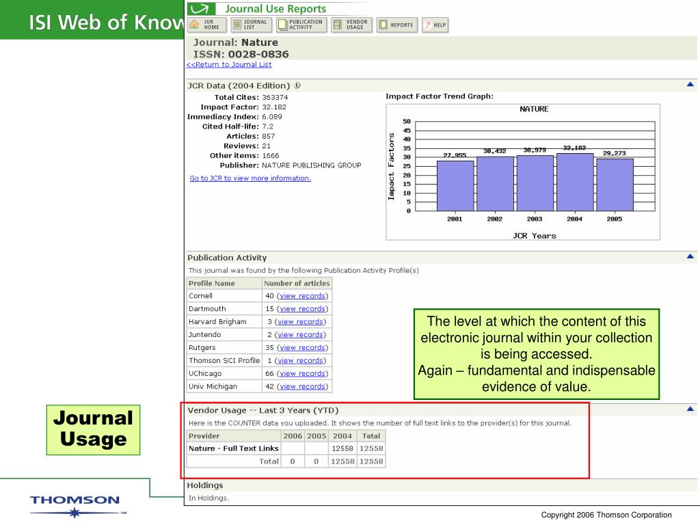Click the Impact Factor Trend Graph label

pos(440,96)
